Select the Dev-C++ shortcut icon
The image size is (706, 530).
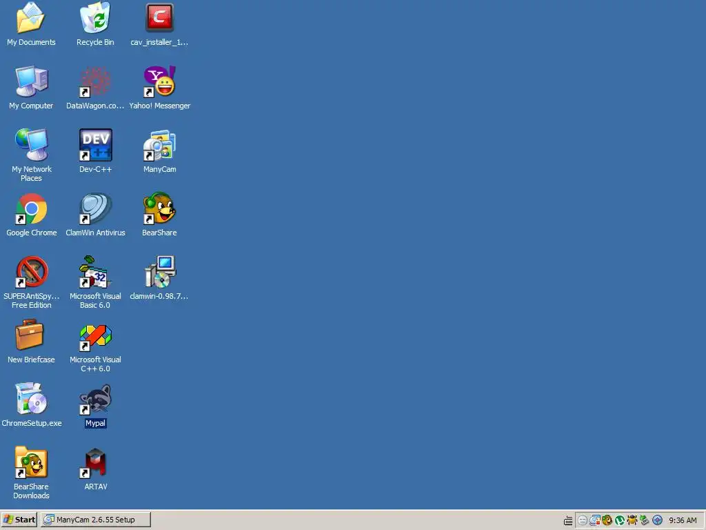(x=95, y=145)
